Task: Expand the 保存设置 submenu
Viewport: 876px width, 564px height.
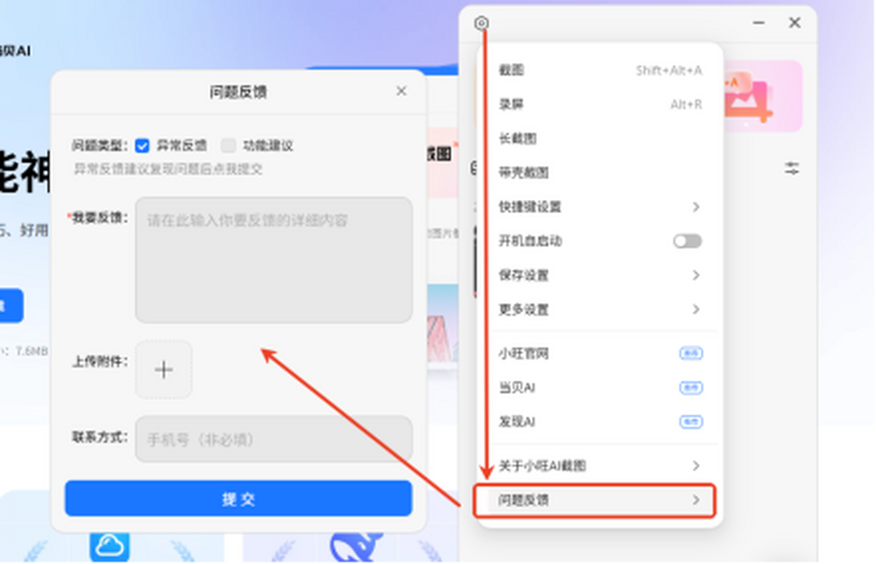Action: [600, 276]
